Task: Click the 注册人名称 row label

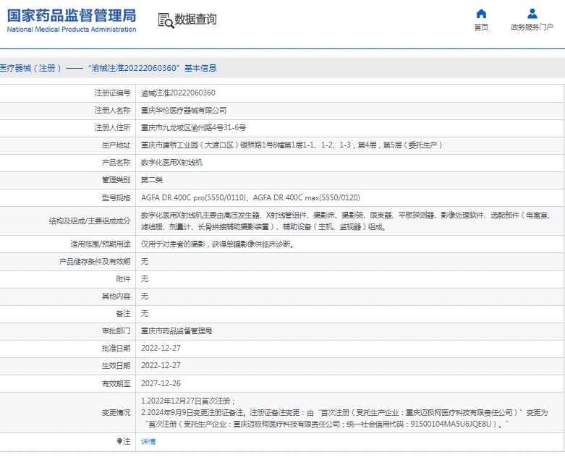Action: tap(112, 110)
